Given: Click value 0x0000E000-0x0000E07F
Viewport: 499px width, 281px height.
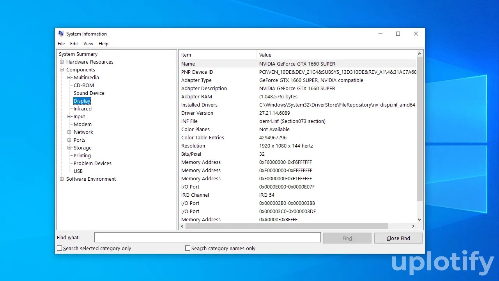Looking at the screenshot, I should (x=287, y=187).
